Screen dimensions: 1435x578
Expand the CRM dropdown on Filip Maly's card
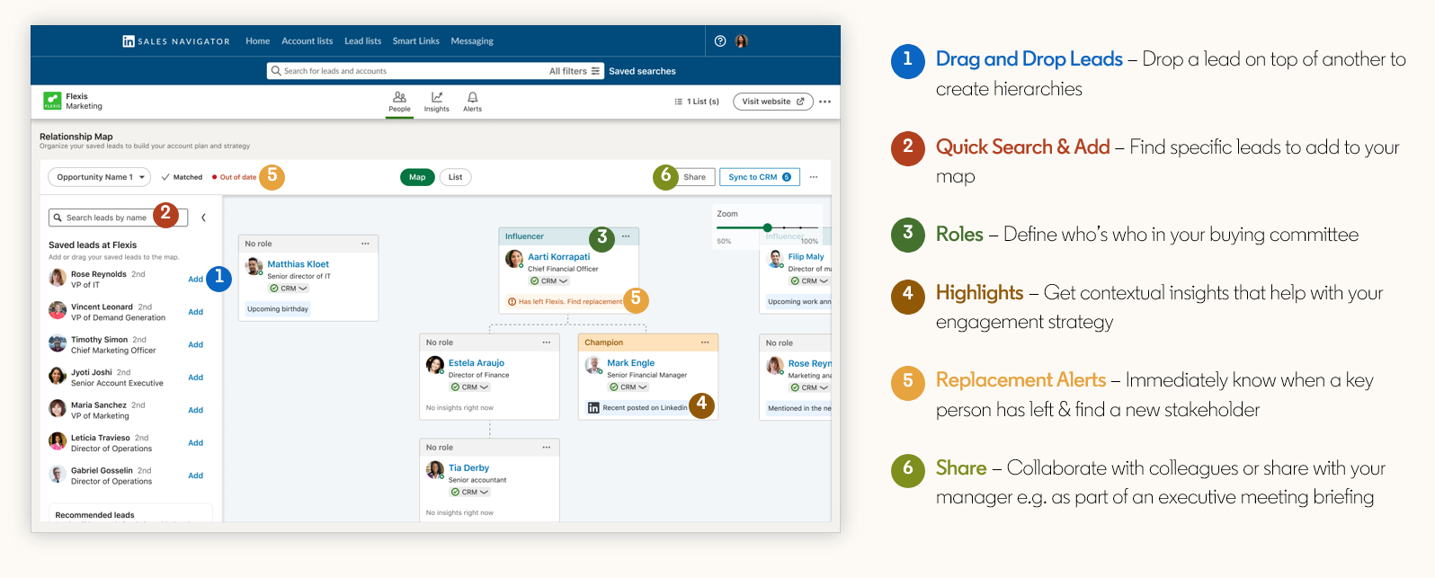point(809,281)
